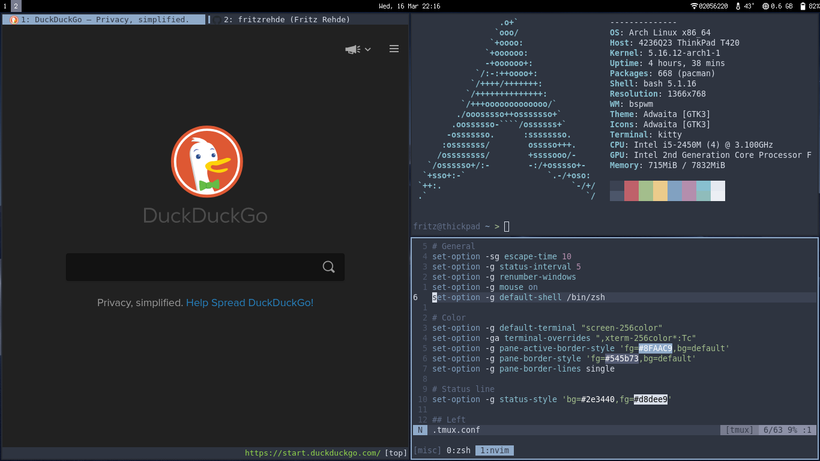Click the memory chip icon
820x461 pixels.
(x=765, y=6)
